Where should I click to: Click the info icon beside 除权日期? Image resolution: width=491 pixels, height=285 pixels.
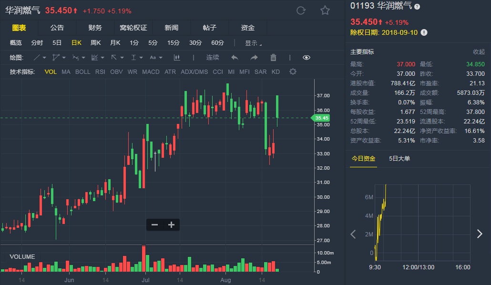[424, 32]
